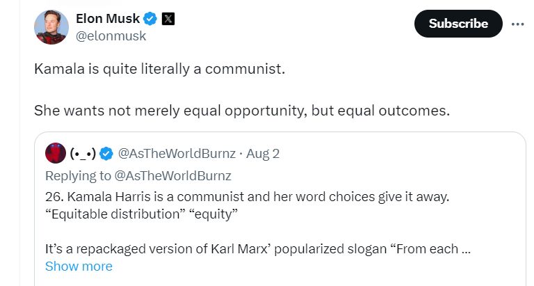Viewport: 534px width, 286px height.
Task: Click the quoted tweet's red profile avatar
Action: 54,153
